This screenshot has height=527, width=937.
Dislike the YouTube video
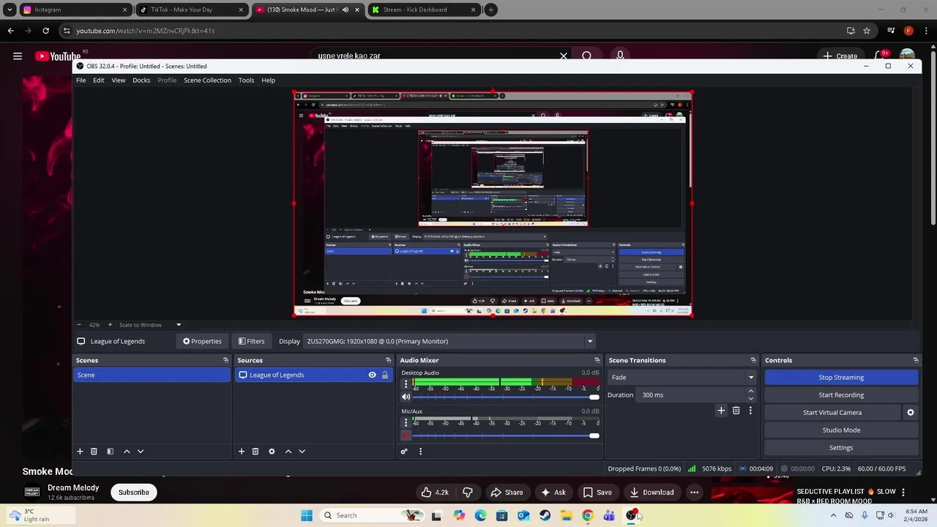point(468,493)
